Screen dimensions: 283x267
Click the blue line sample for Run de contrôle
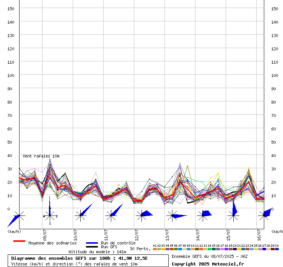[92, 243]
